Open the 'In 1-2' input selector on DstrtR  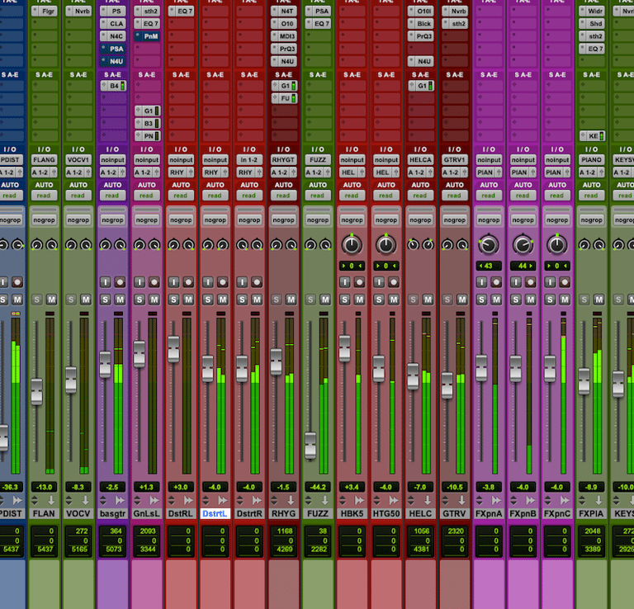coord(249,160)
